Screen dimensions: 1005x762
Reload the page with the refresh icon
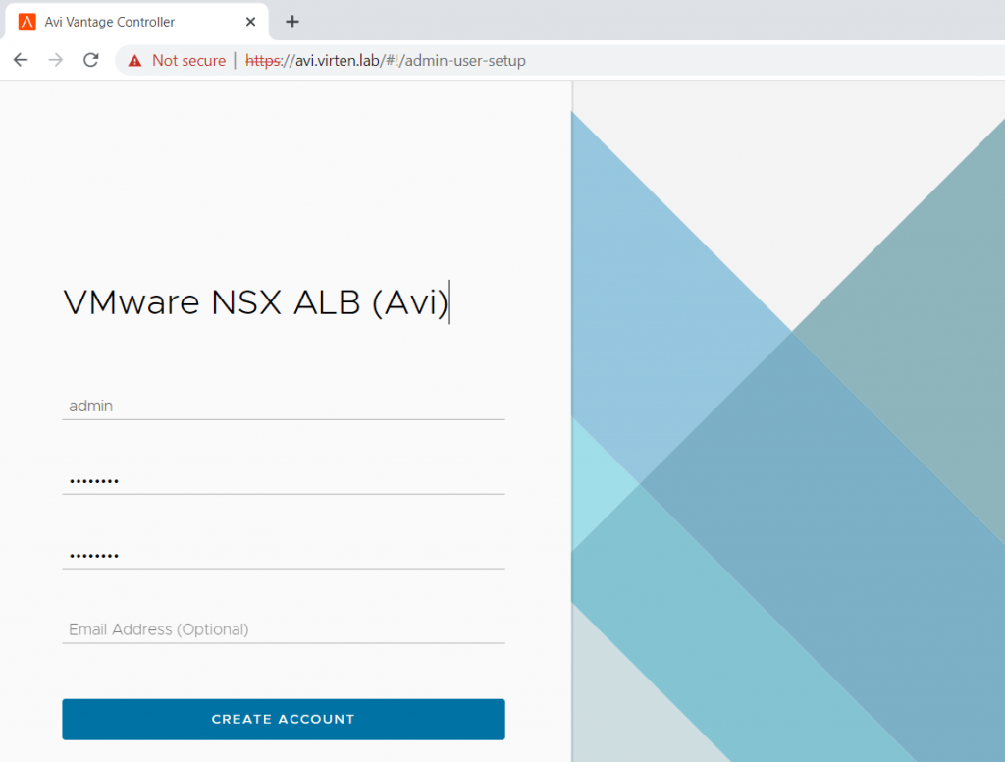[91, 60]
